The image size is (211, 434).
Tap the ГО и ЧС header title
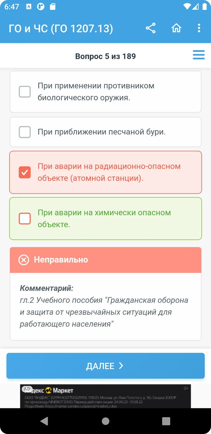[61, 29]
